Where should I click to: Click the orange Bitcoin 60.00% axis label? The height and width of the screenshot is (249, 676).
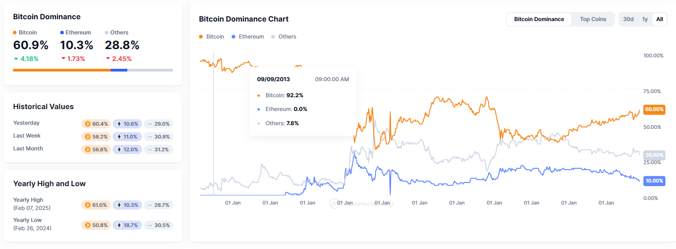point(654,110)
